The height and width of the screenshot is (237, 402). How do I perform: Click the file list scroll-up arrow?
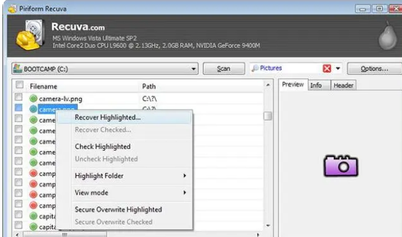(268, 85)
